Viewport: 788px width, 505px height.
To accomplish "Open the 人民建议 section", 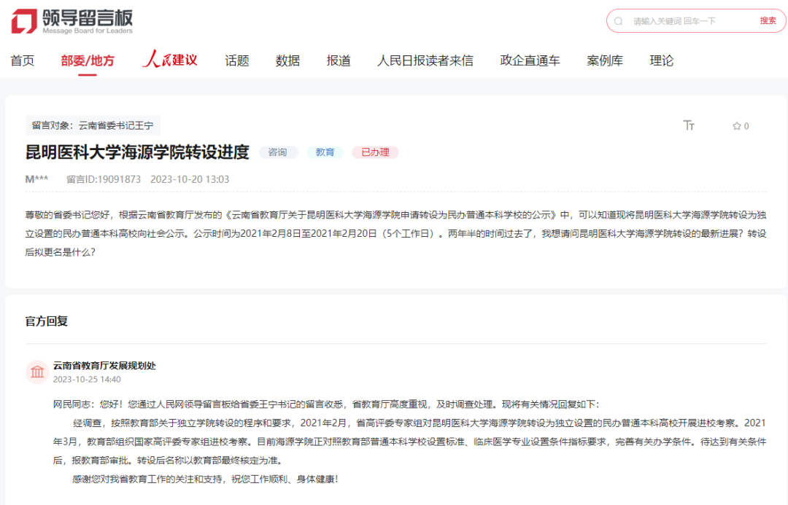I will click(169, 60).
